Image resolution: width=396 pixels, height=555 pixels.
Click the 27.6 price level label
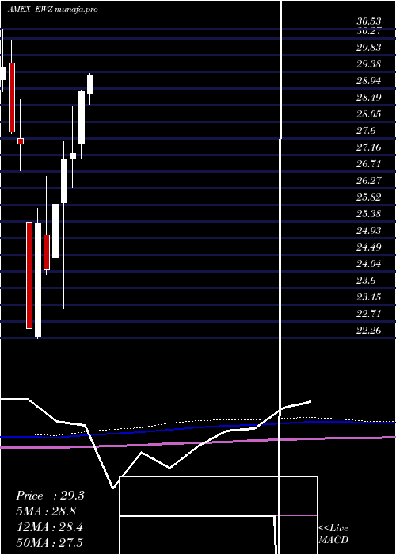366,131
